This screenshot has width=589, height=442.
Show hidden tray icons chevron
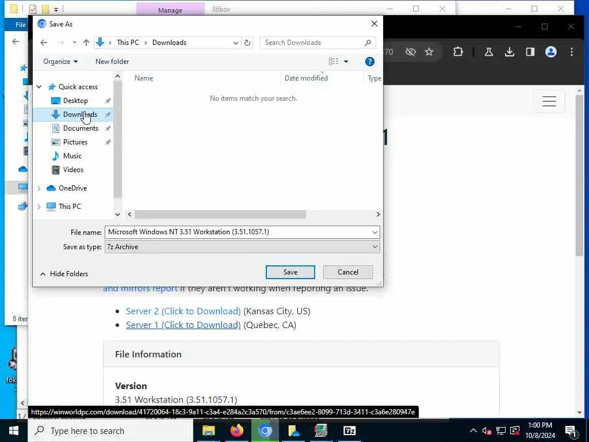pyautogui.click(x=473, y=430)
